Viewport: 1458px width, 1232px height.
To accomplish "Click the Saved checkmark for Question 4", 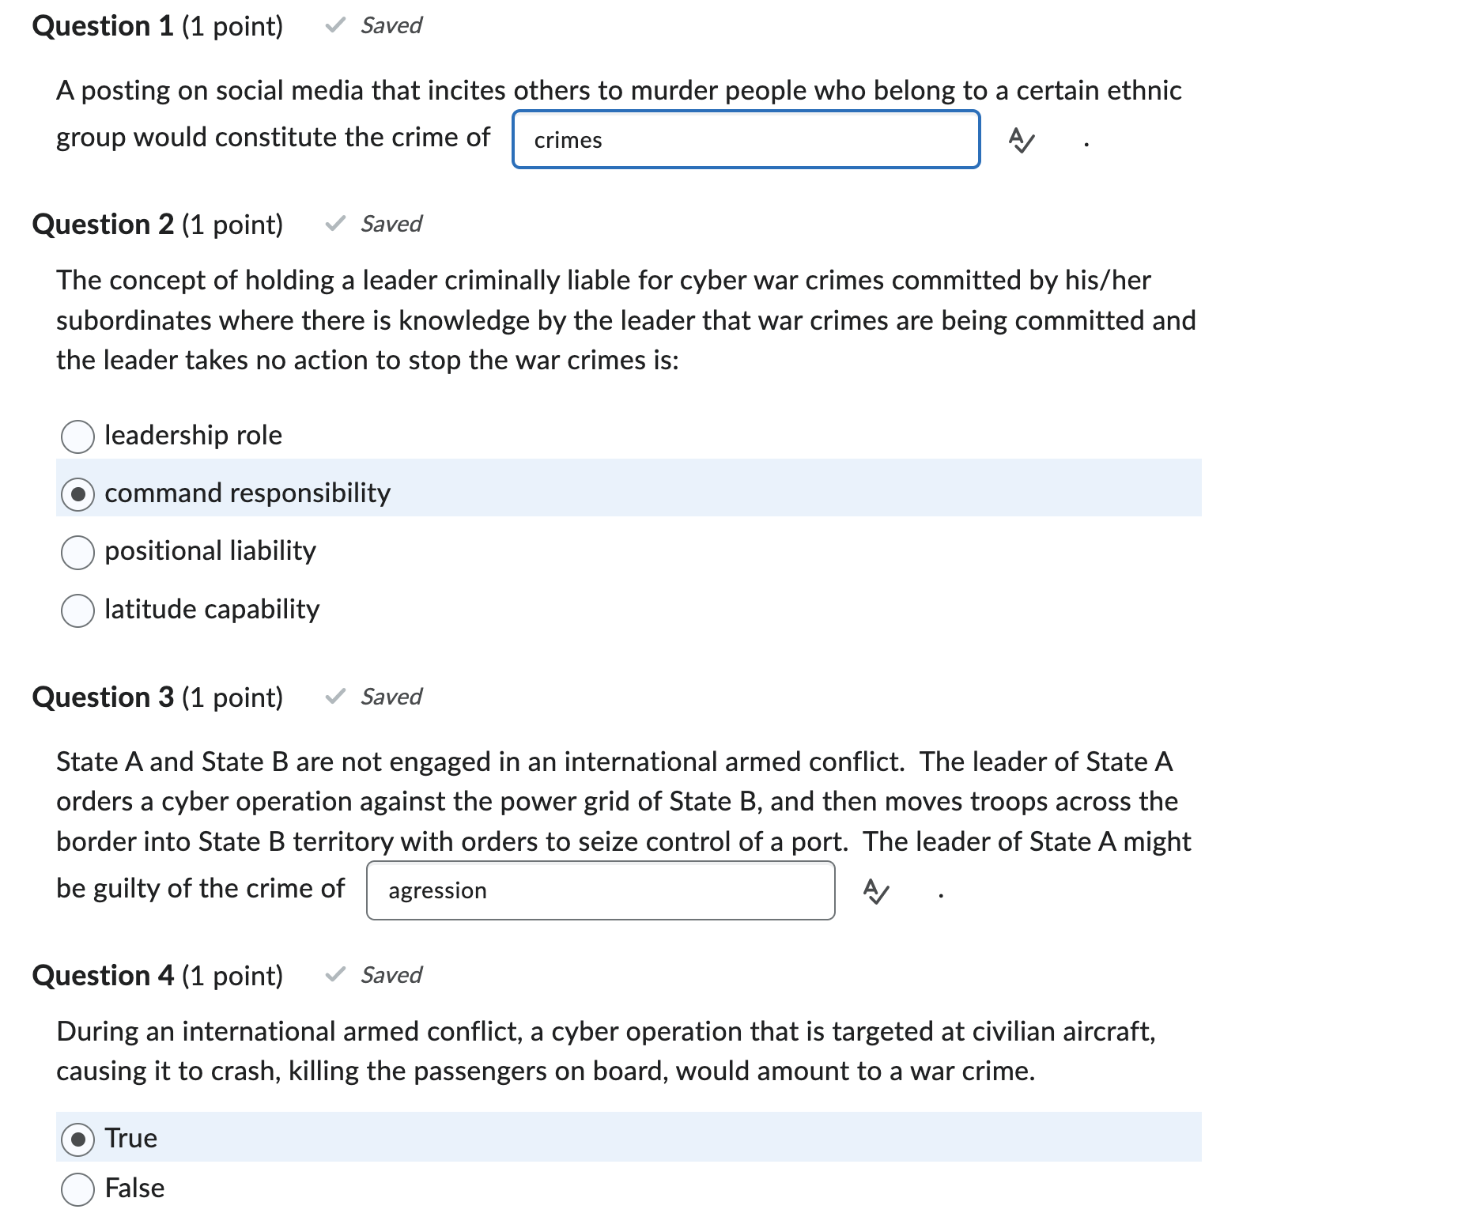I will [x=334, y=975].
